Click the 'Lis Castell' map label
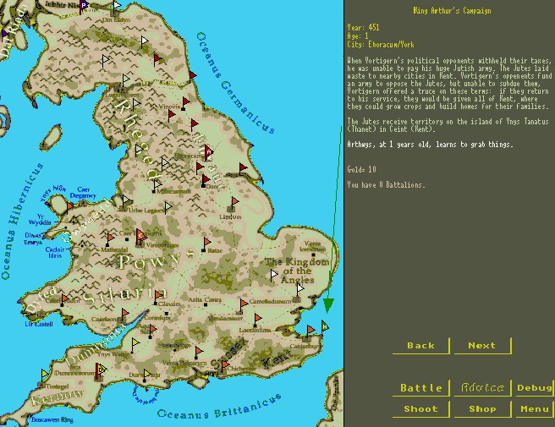555x427 pixels. 39,324
